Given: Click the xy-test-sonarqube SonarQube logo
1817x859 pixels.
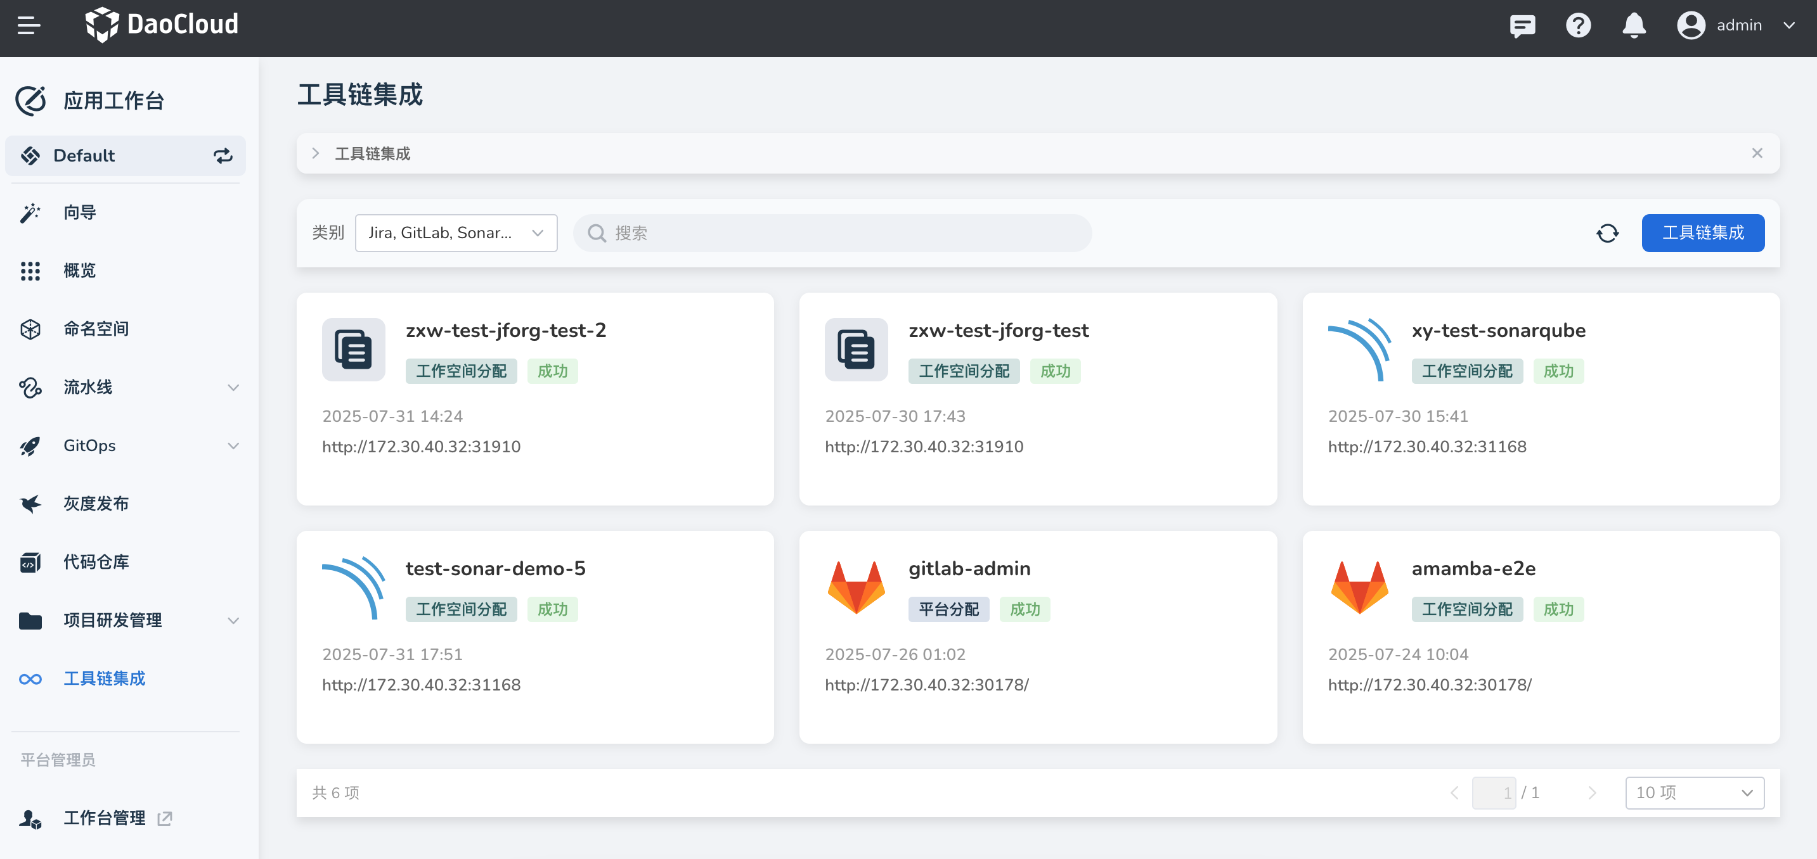Looking at the screenshot, I should [1359, 350].
